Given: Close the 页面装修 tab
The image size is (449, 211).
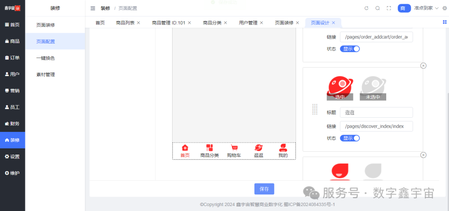Looking at the screenshot, I should 298,23.
